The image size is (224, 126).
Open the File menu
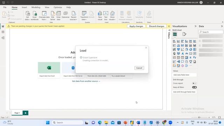pos(5,7)
